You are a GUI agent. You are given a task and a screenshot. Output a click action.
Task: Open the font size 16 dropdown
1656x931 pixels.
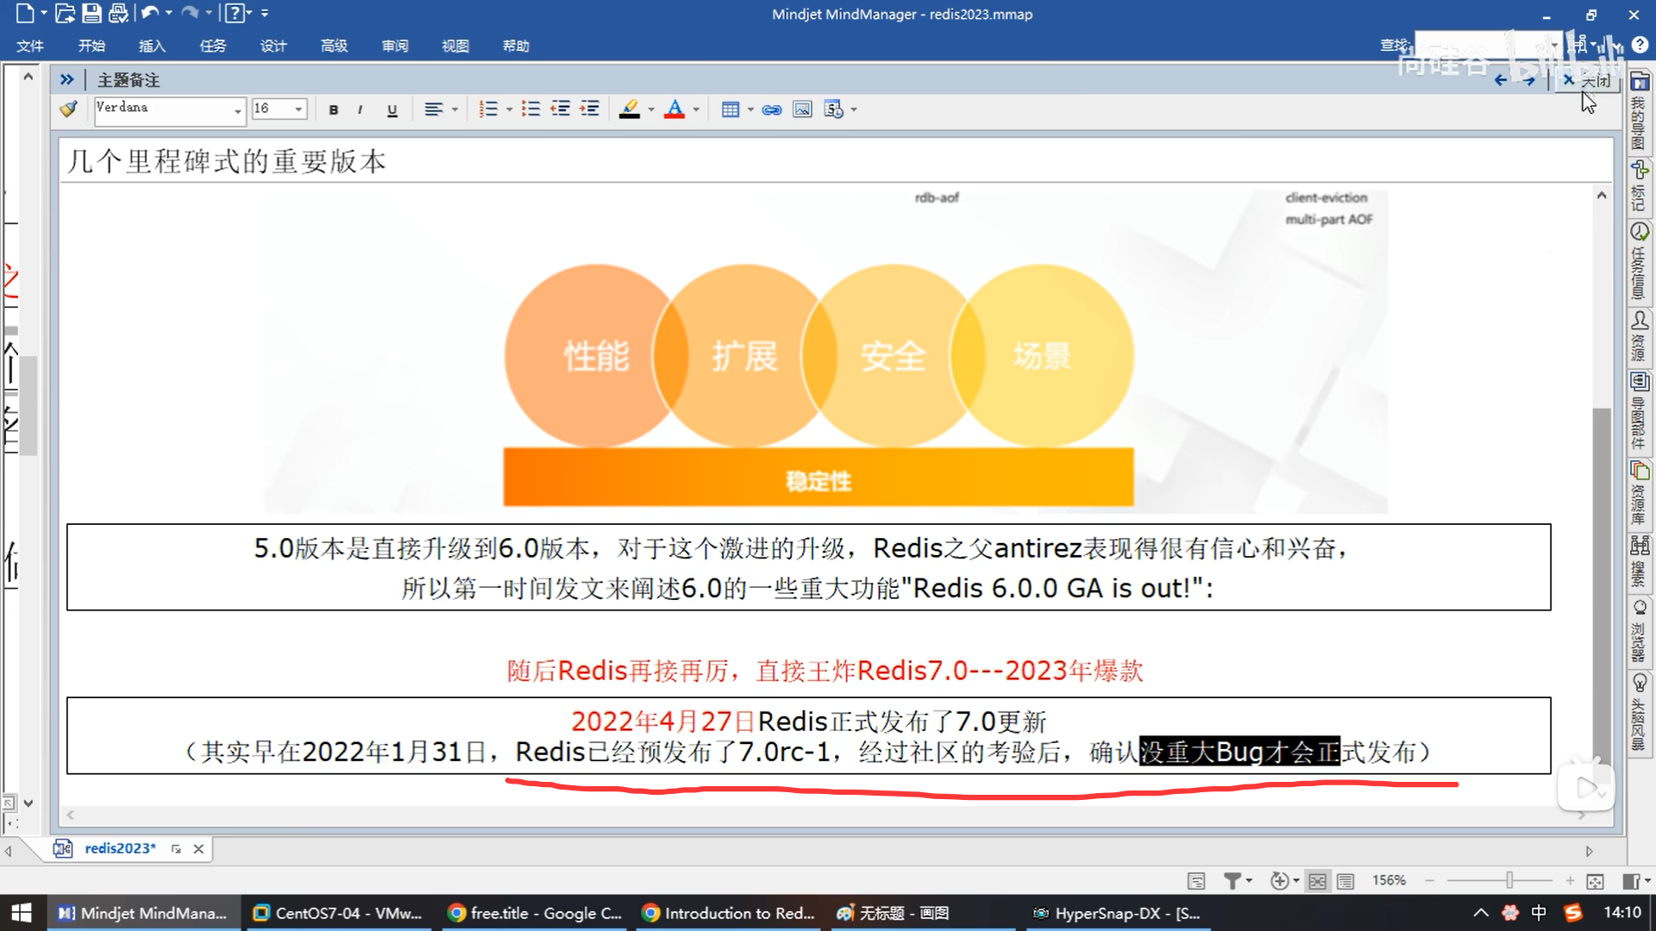(x=298, y=109)
